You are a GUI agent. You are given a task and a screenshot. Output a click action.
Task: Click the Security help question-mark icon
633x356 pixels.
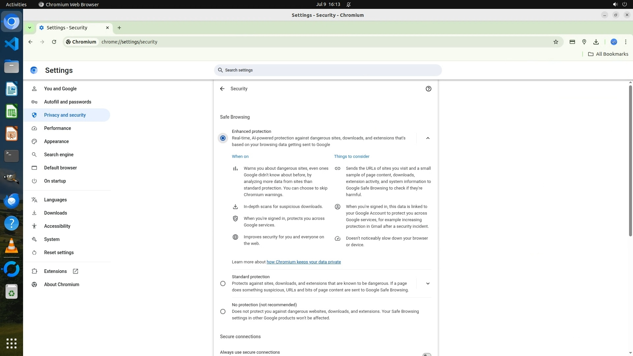coord(428,89)
